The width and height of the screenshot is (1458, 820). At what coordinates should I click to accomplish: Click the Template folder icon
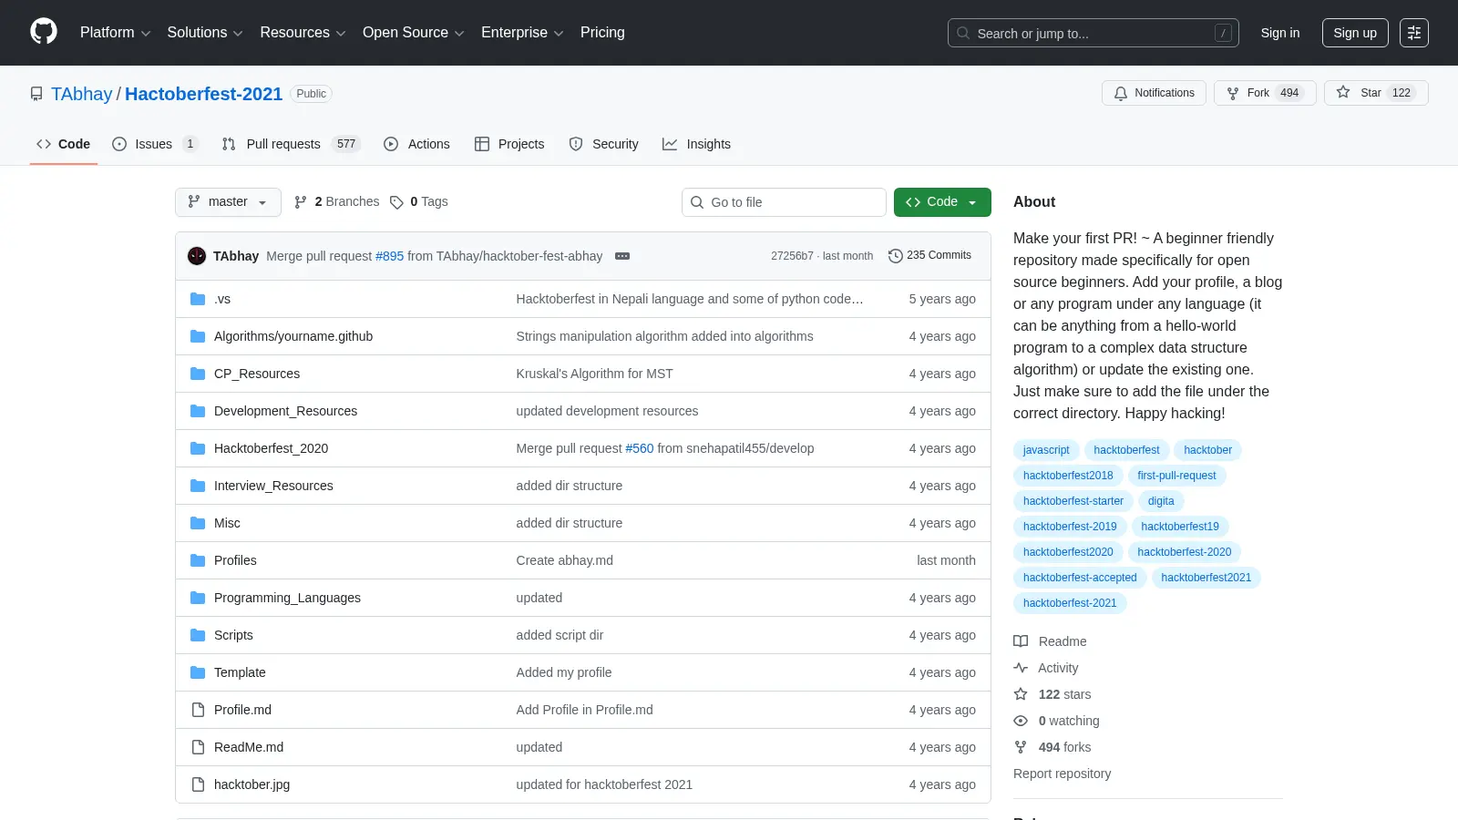(198, 672)
